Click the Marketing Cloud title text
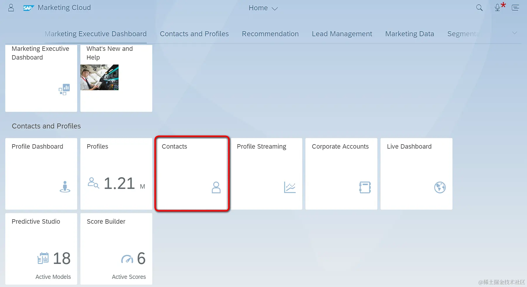 click(x=64, y=8)
